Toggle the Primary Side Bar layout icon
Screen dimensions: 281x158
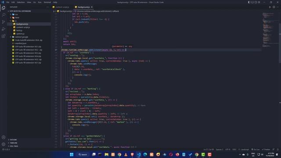click(x=249, y=2)
